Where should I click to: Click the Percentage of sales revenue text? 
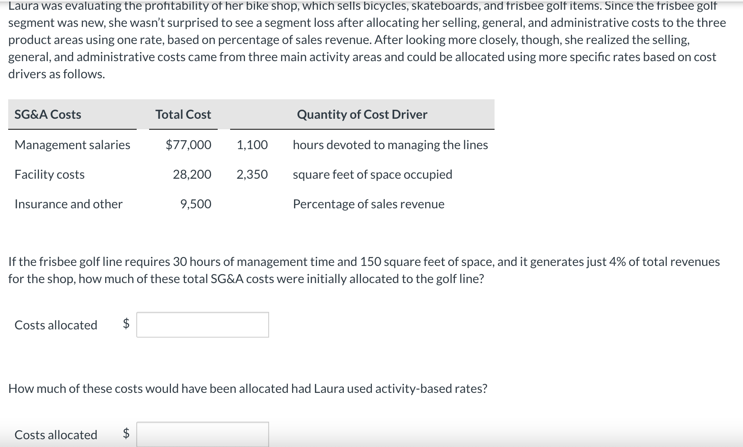click(x=368, y=204)
